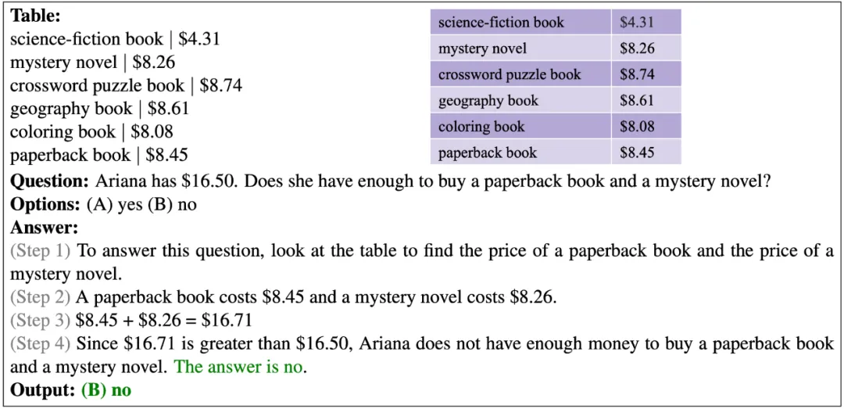Click the gray (Step 1) label
This screenshot has width=844, height=409.
tap(41, 251)
